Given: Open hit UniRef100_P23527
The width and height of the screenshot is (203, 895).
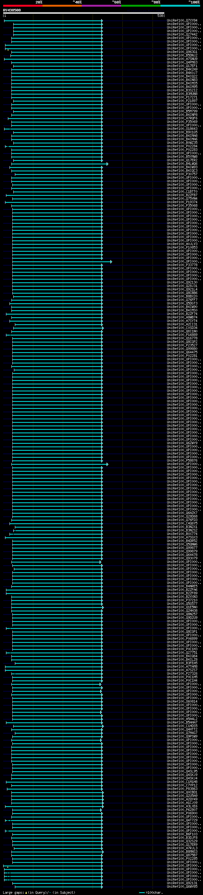Looking at the screenshot, I should point(182,345).
